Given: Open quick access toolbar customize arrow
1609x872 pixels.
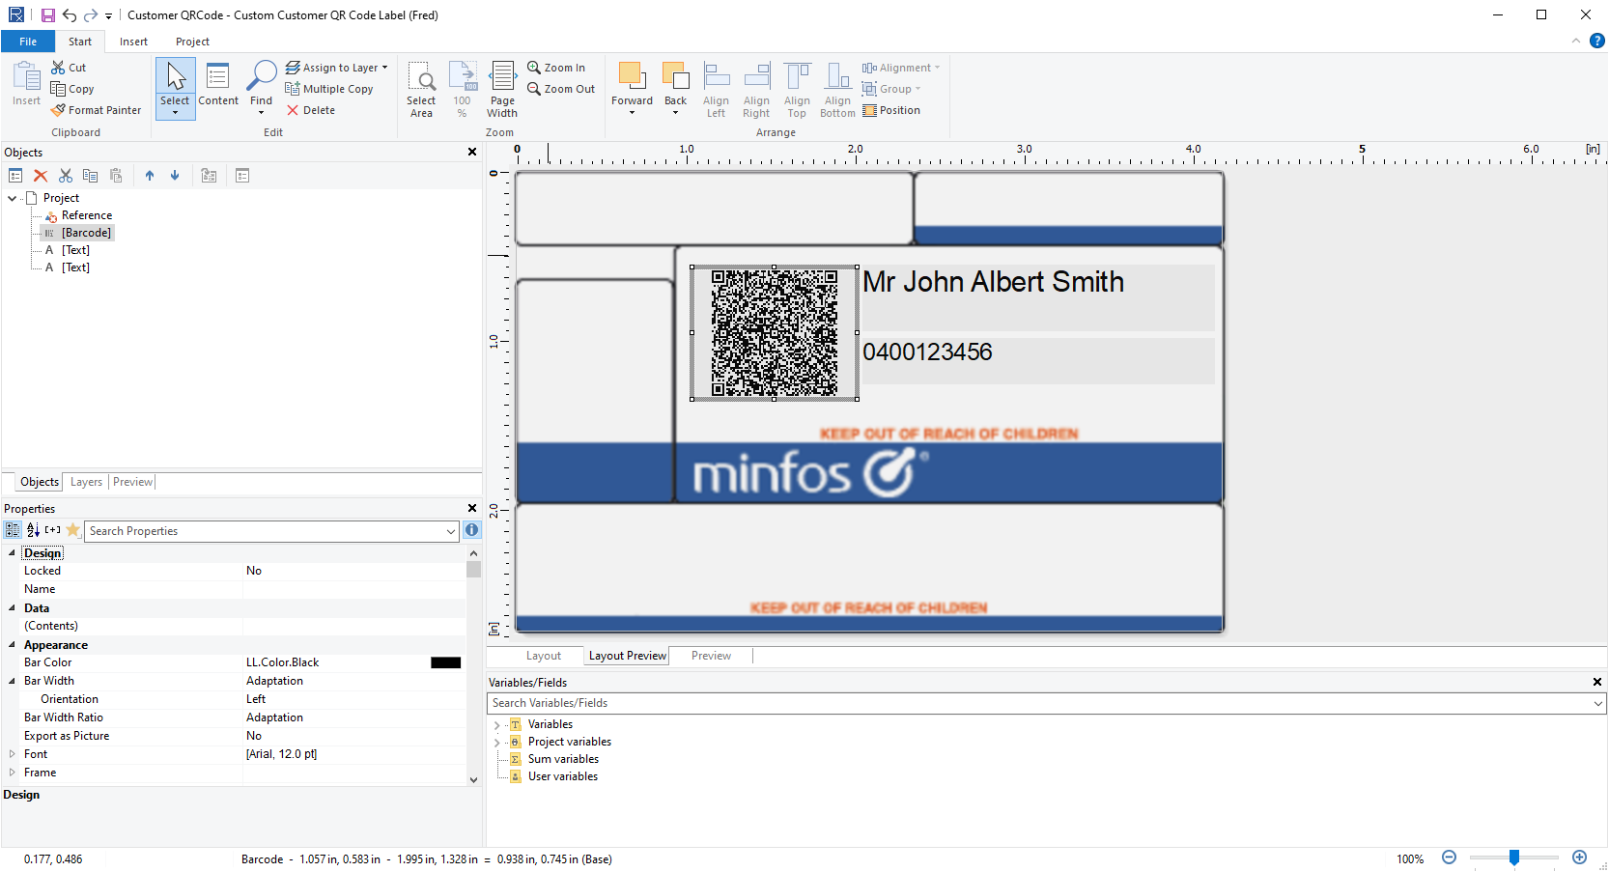Looking at the screenshot, I should pyautogui.click(x=108, y=16).
